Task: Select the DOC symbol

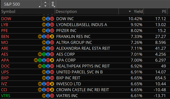Action: [x=5, y=66]
